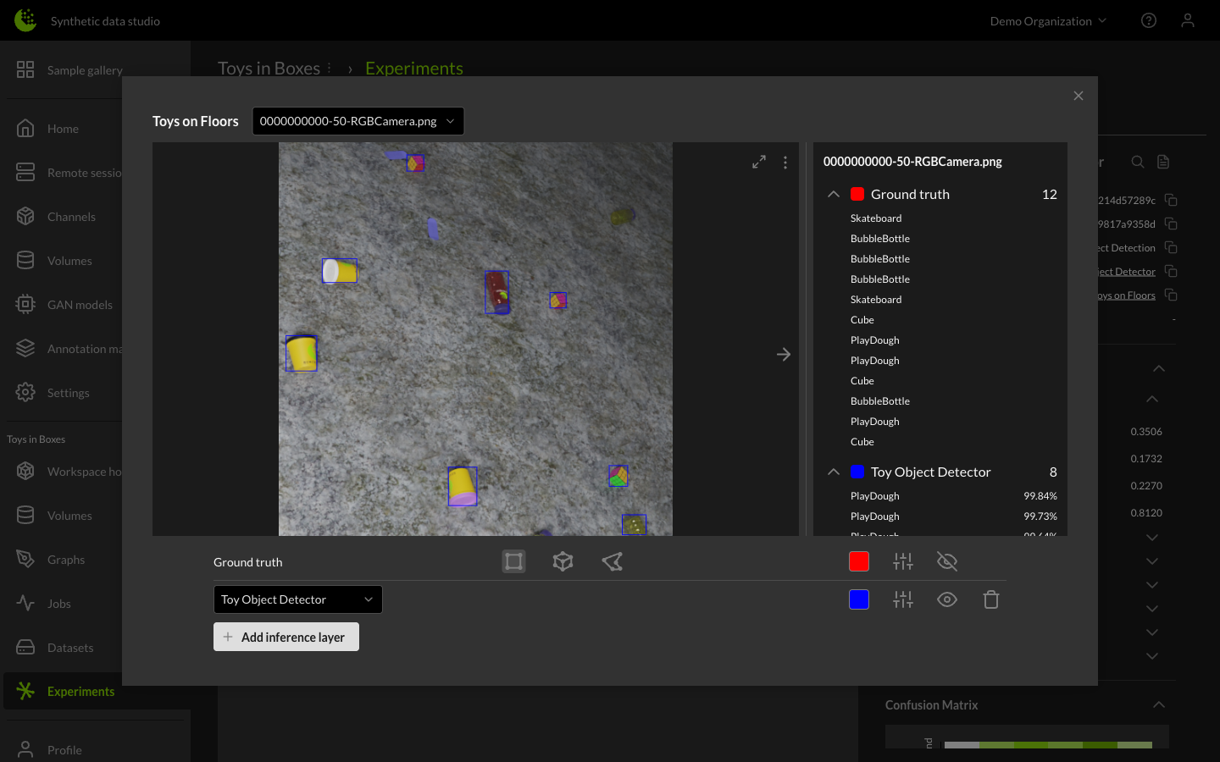Select the polygon annotation tool
The height and width of the screenshot is (762, 1220).
[612, 561]
